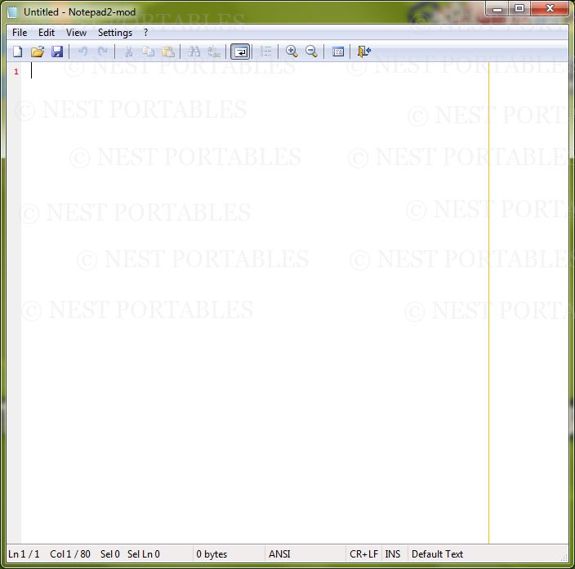
Task: Open the Settings menu
Action: tap(115, 33)
